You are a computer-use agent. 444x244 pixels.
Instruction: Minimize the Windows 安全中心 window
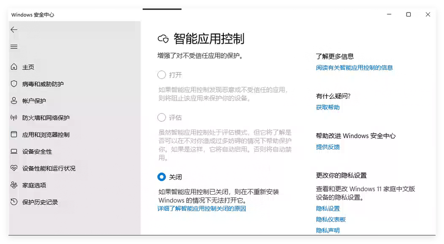coord(389,14)
